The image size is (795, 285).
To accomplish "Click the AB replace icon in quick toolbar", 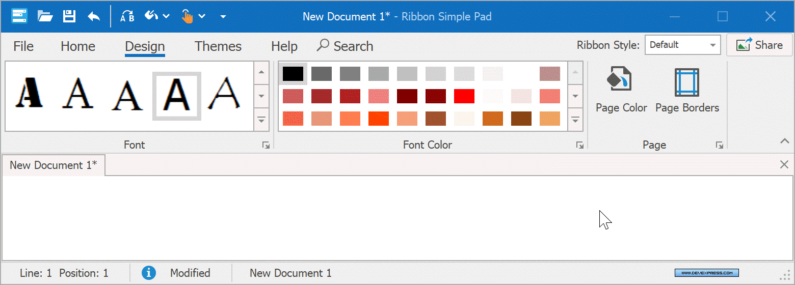I will click(x=127, y=16).
